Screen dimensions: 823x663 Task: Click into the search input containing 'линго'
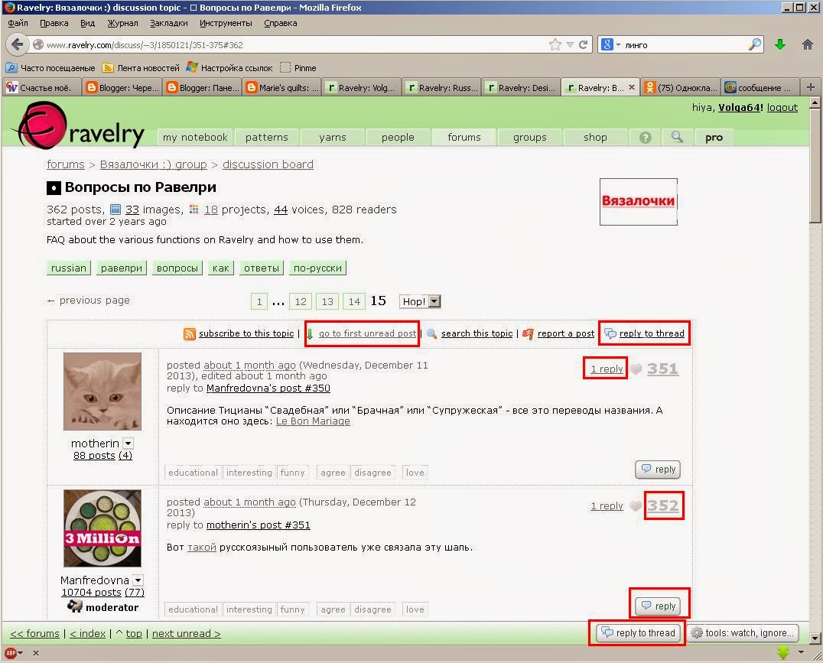[682, 45]
